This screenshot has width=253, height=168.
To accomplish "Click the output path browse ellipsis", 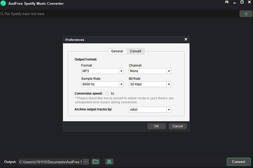I will 86,161.
